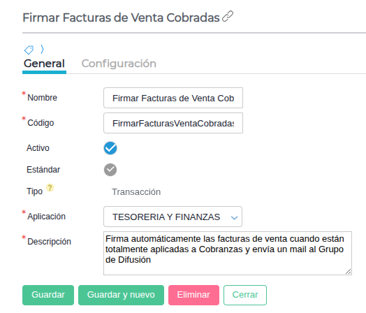Click the grey Estándar checkbox
The height and width of the screenshot is (313, 366).
110,170
